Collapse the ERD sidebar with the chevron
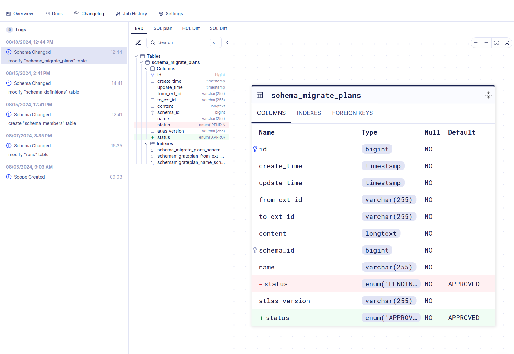514x354 pixels. click(x=227, y=42)
